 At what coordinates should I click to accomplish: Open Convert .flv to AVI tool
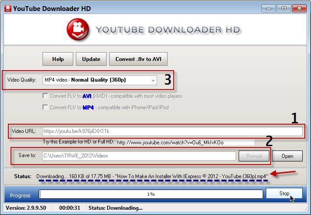point(139,59)
